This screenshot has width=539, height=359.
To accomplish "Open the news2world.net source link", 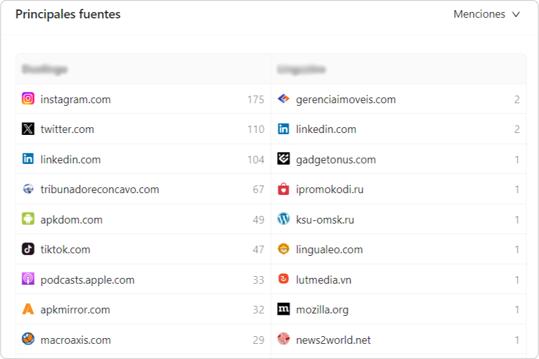I will coord(333,340).
